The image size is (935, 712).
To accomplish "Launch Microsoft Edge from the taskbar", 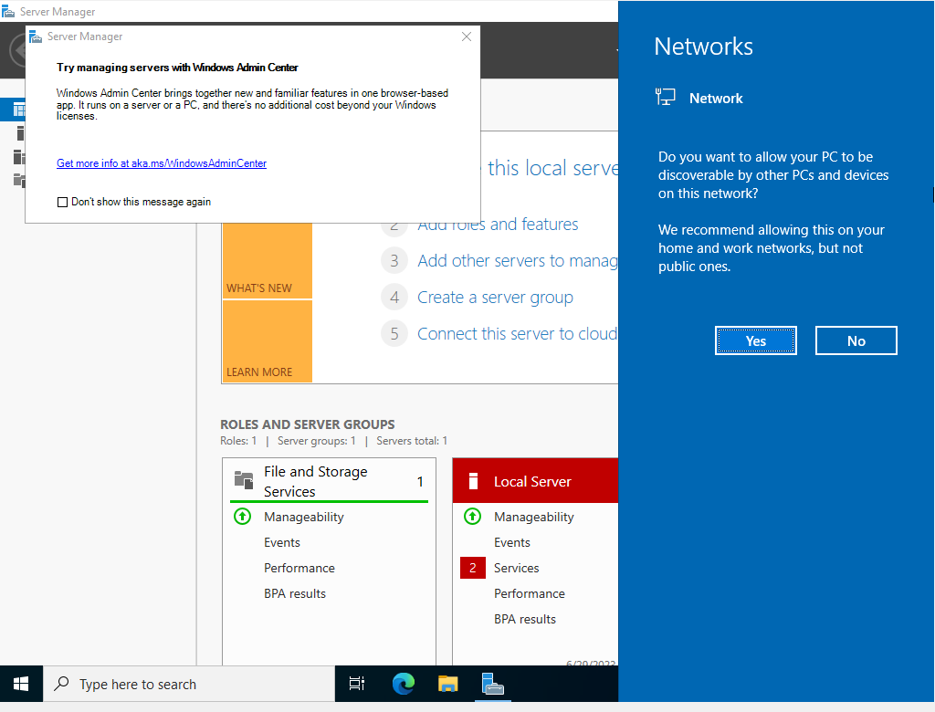I will coord(403,684).
